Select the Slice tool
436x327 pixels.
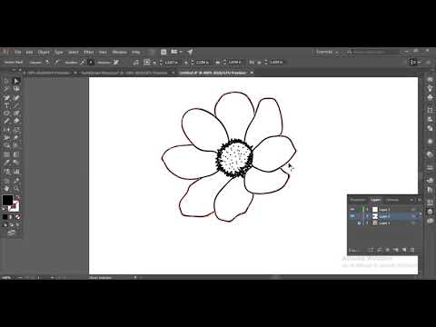click(x=16, y=181)
